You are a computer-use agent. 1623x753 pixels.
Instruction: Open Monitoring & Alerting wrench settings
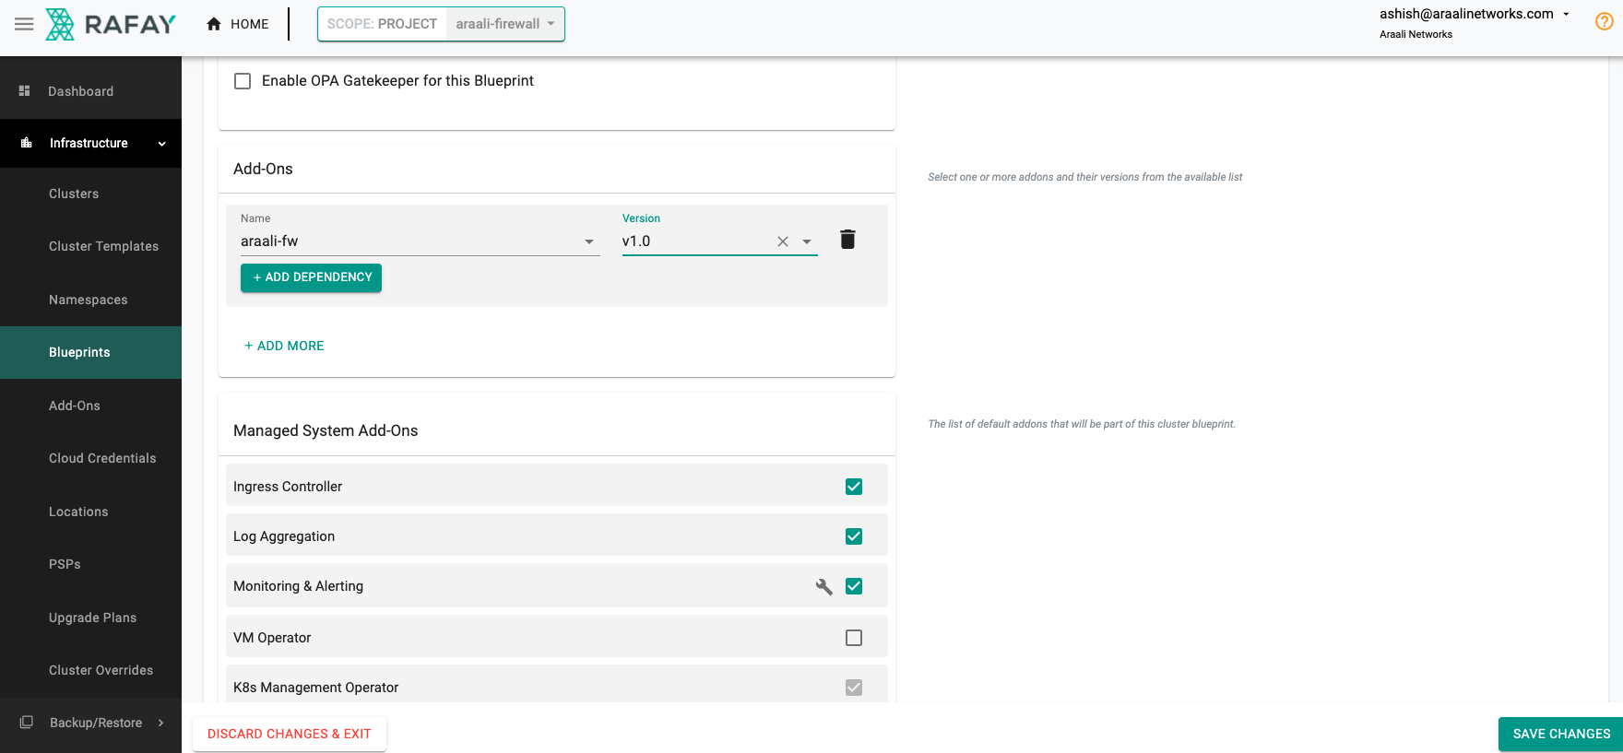click(824, 586)
